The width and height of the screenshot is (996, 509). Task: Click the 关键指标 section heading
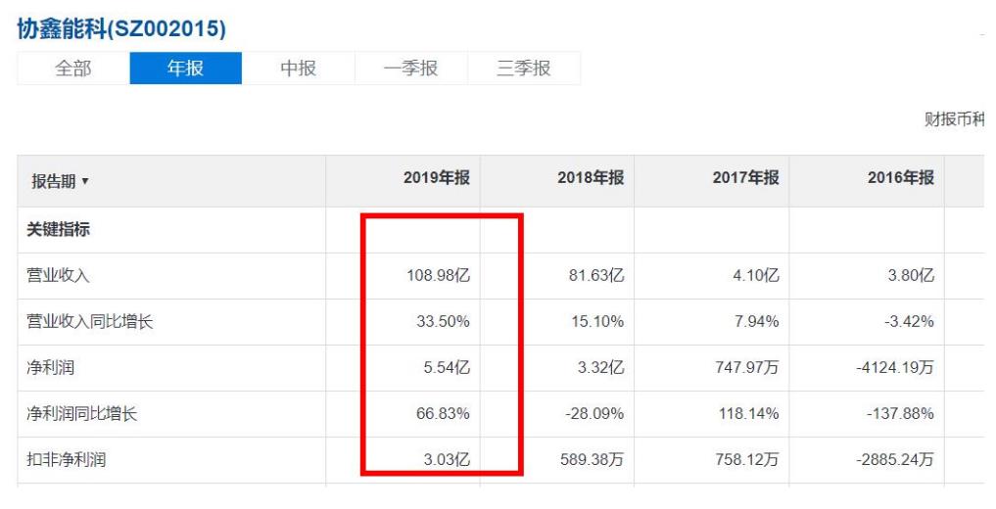[x=58, y=230]
